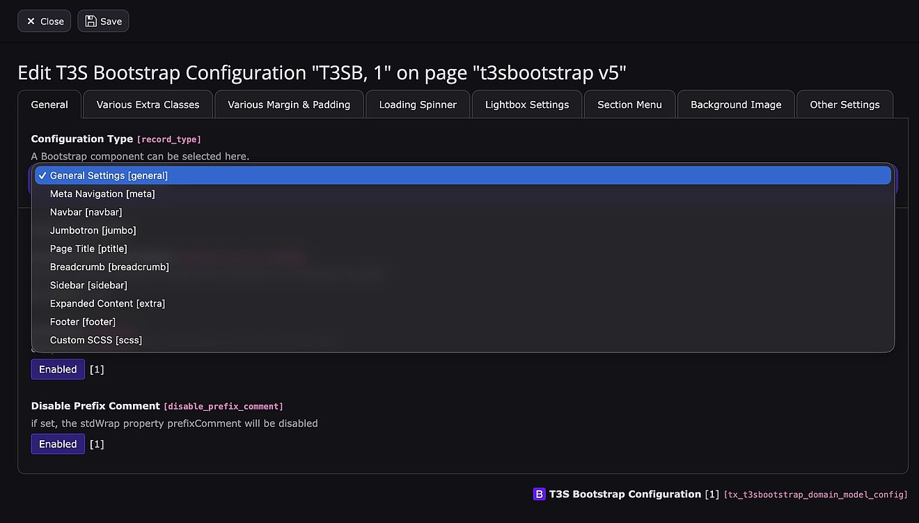Image resolution: width=919 pixels, height=523 pixels.
Task: Select checked General Settings [general] option
Action: [109, 175]
